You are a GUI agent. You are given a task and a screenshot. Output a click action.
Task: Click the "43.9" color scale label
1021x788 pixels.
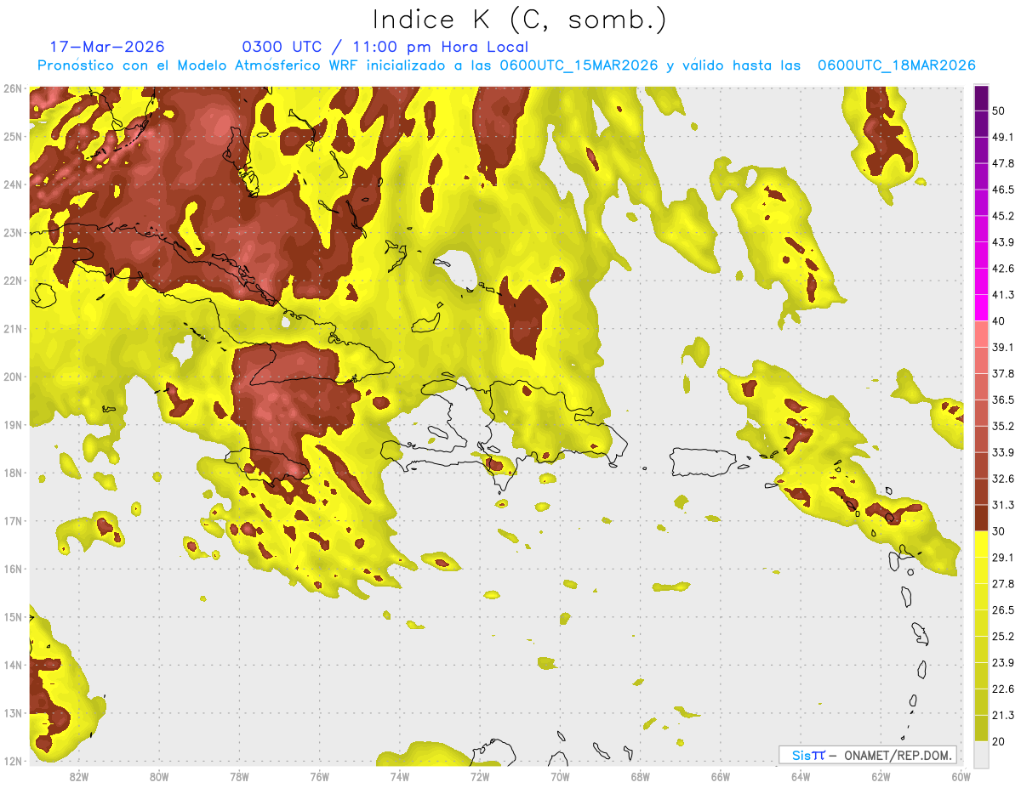1003,242
